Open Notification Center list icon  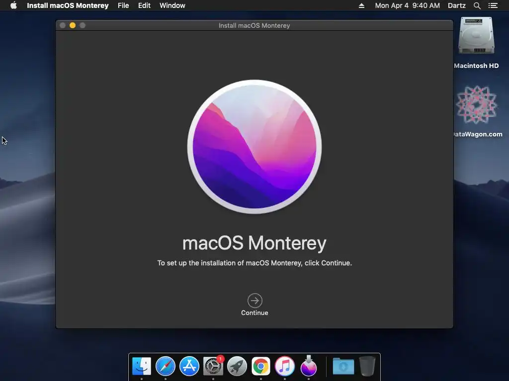[493, 5]
